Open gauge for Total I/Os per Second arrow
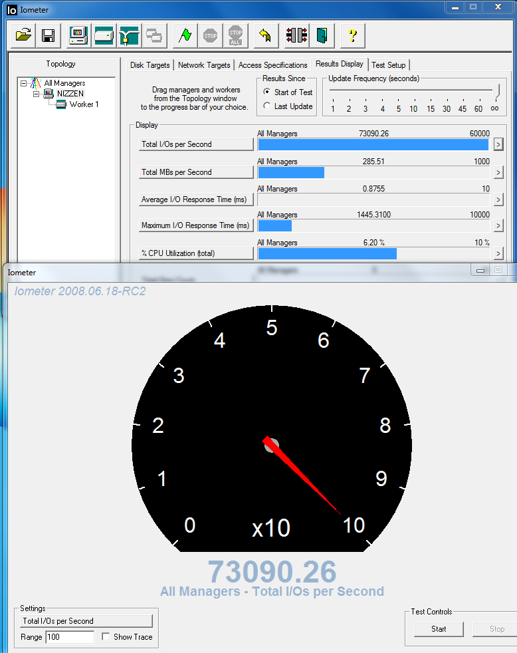The width and height of the screenshot is (517, 653). coord(498,144)
